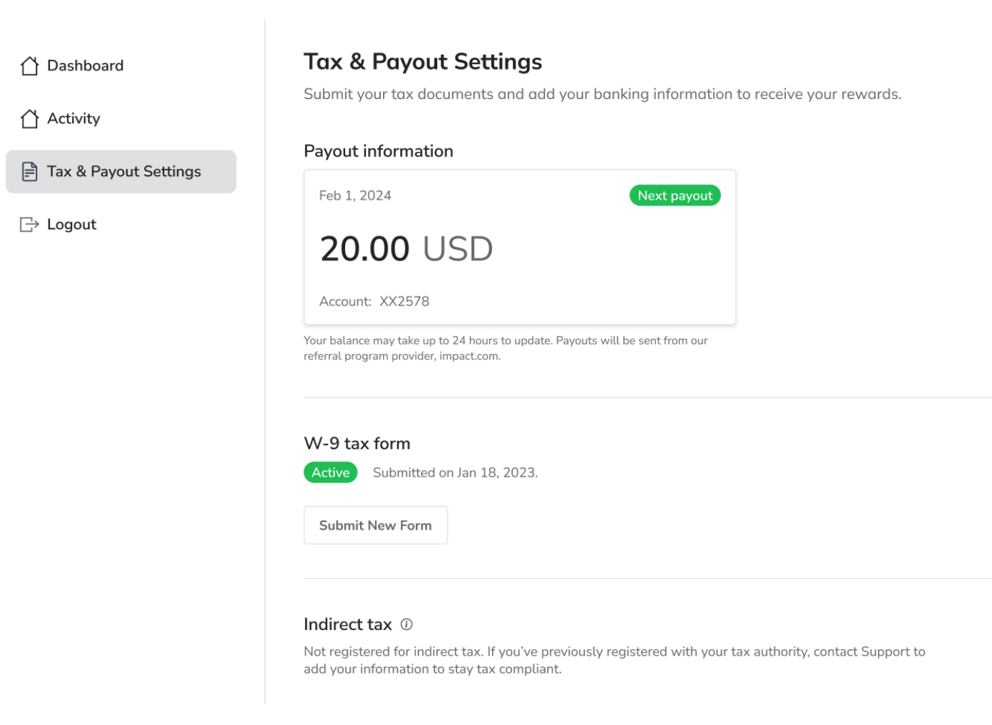Click the W-9 tax form heading
The height and width of the screenshot is (725, 992).
(x=357, y=444)
